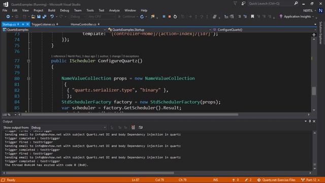
Task: Open the Tools menu
Action: point(90,10)
